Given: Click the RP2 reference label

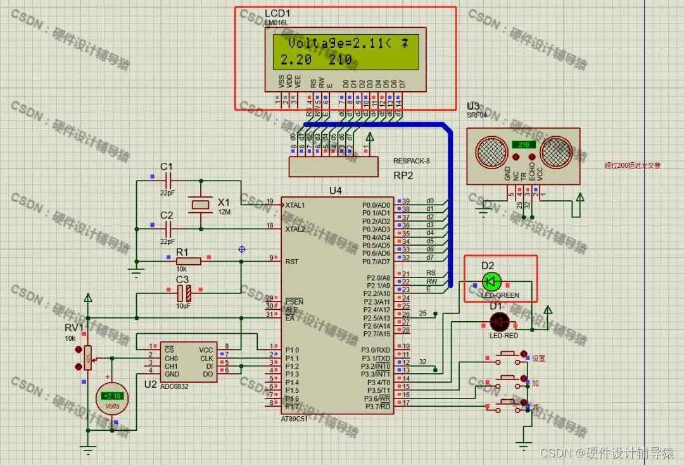Looking at the screenshot, I should pyautogui.click(x=403, y=175).
